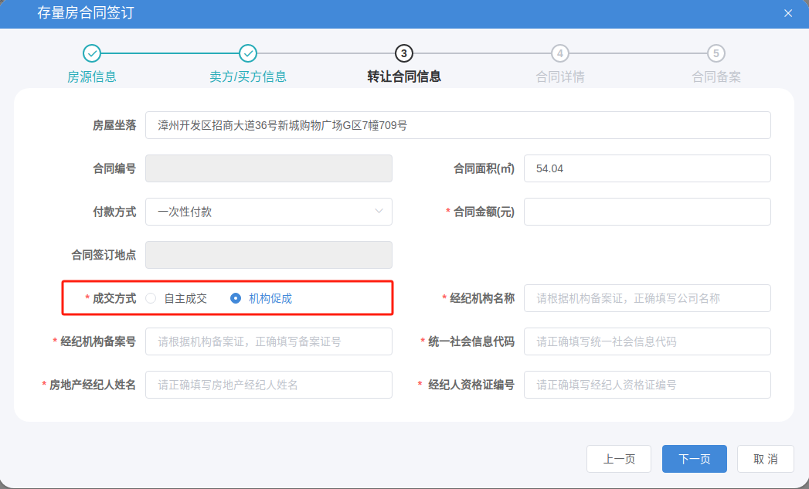Image resolution: width=809 pixels, height=489 pixels.
Task: Click the 合同面积 field showing 54.04
Action: 648,168
